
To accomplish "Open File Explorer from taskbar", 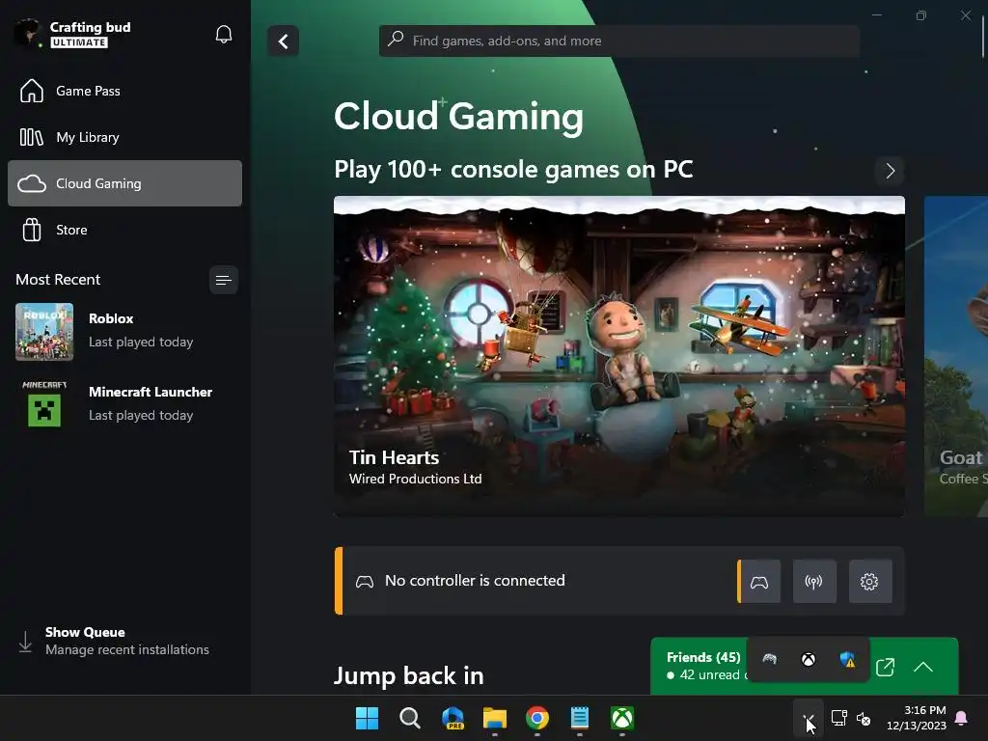I will pos(495,718).
